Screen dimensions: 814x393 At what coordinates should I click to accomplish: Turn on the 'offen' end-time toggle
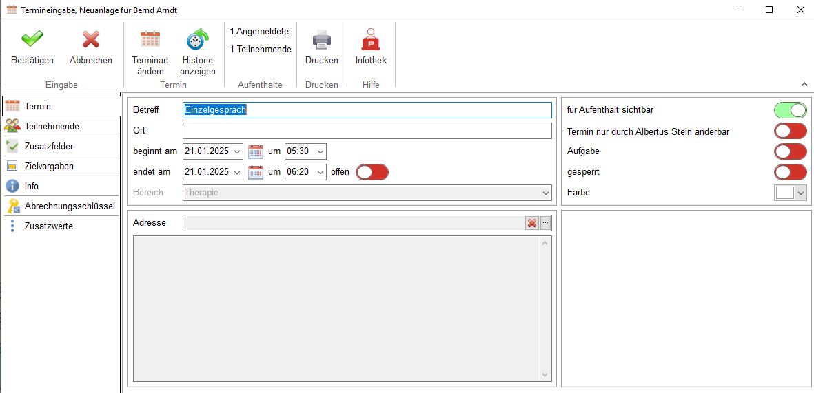point(372,172)
